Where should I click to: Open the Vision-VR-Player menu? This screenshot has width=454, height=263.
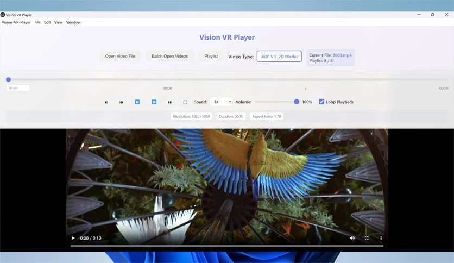16,22
